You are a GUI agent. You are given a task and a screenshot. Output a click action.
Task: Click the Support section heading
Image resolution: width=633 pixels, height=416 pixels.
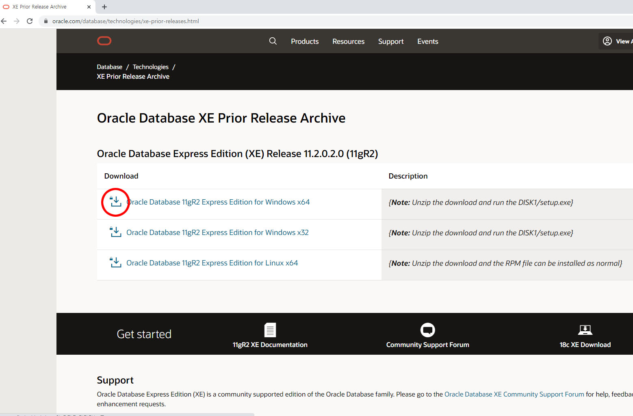[115, 380]
